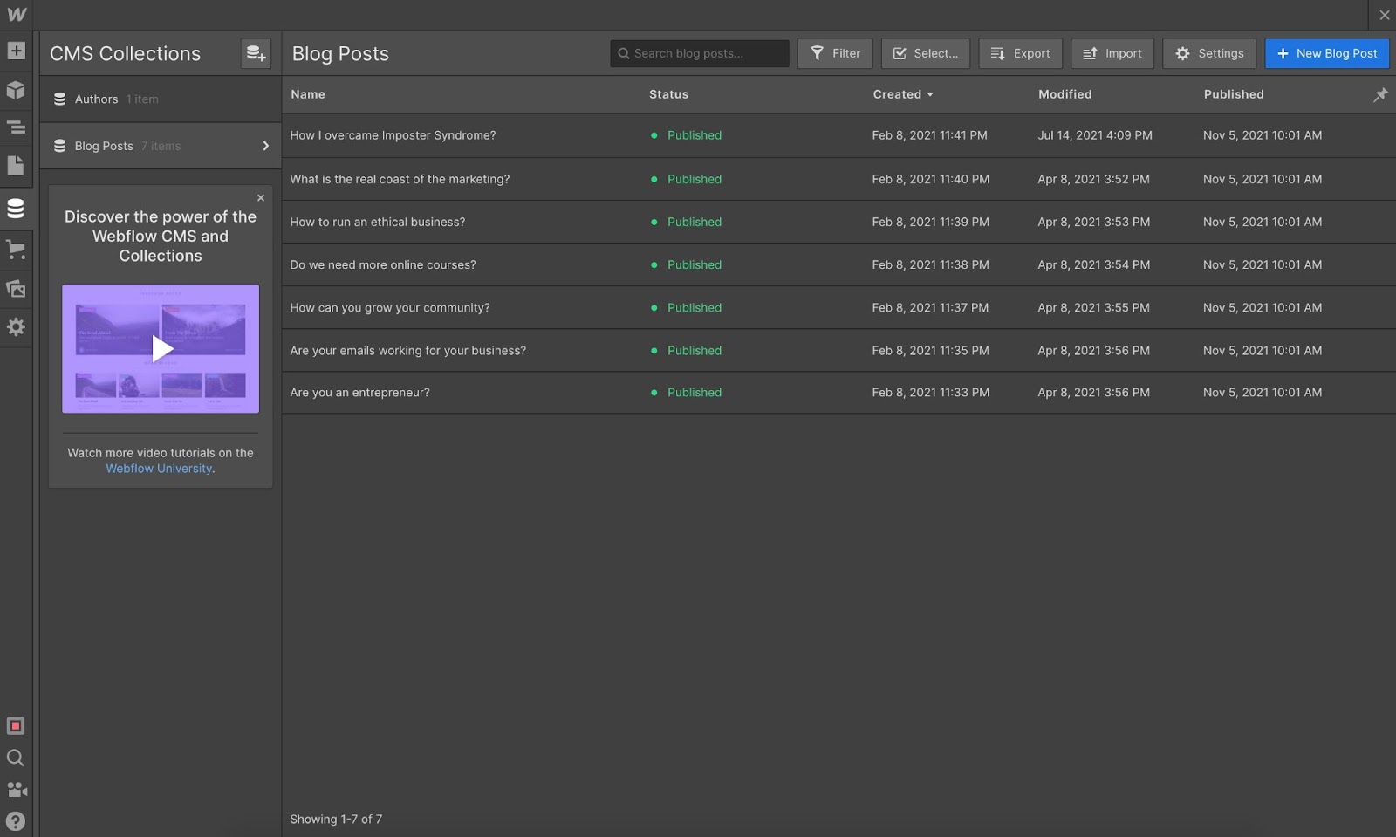Open the Add Elements panel
Image resolution: width=1396 pixels, height=837 pixels.
click(16, 51)
